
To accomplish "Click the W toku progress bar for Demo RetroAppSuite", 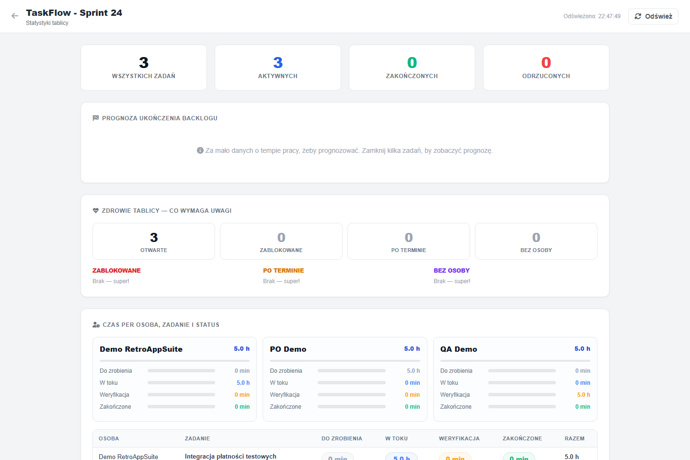I will pyautogui.click(x=181, y=383).
